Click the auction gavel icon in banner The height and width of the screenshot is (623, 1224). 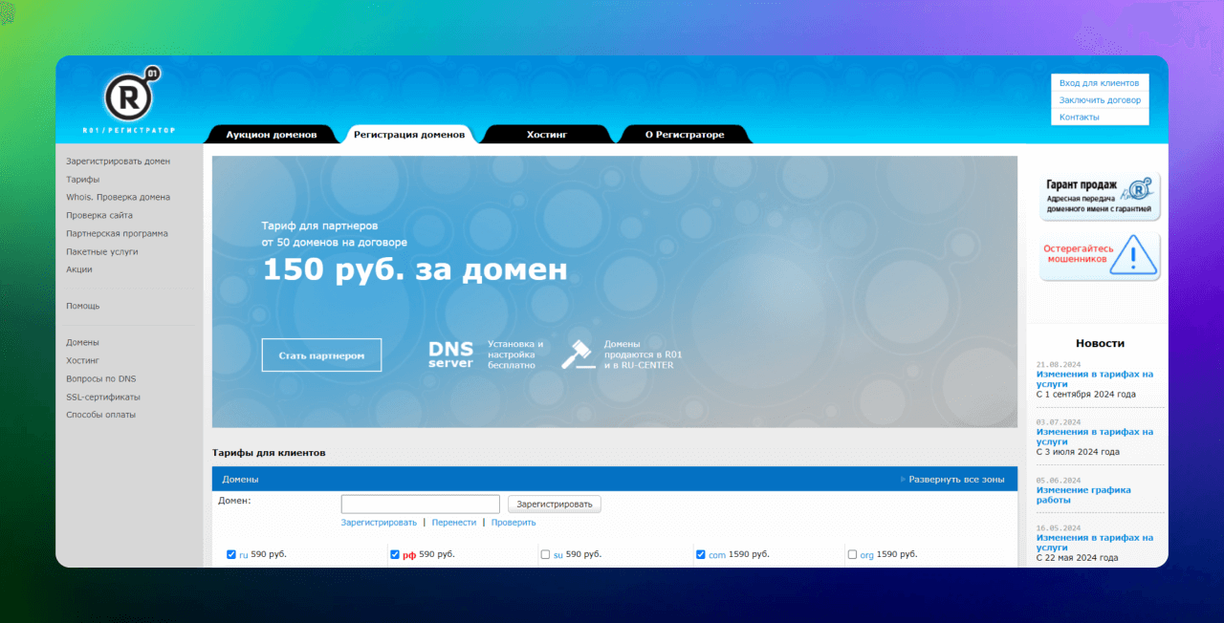[x=578, y=354]
